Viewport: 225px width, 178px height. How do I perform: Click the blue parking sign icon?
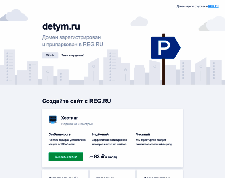(165, 48)
